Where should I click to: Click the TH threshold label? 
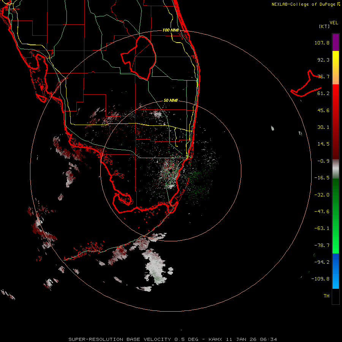pos(326,296)
